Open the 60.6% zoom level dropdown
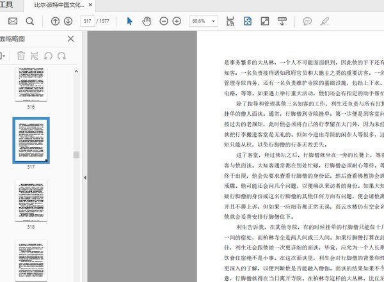Screen dimensions: 384x282 (214, 21)
